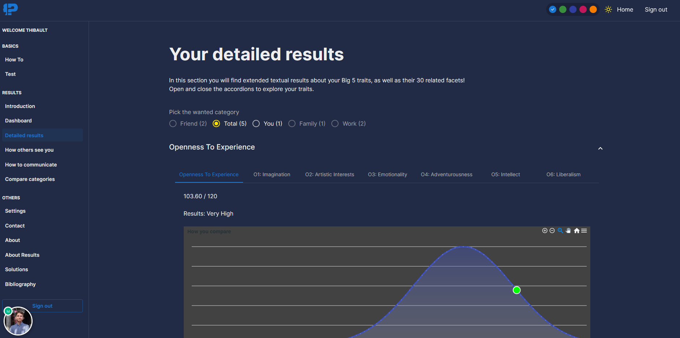
Task: Select the orange theme color swatch
Action: (593, 9)
